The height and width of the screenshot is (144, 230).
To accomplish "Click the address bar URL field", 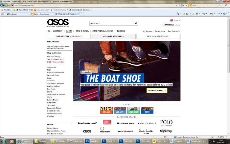I will (93, 5).
